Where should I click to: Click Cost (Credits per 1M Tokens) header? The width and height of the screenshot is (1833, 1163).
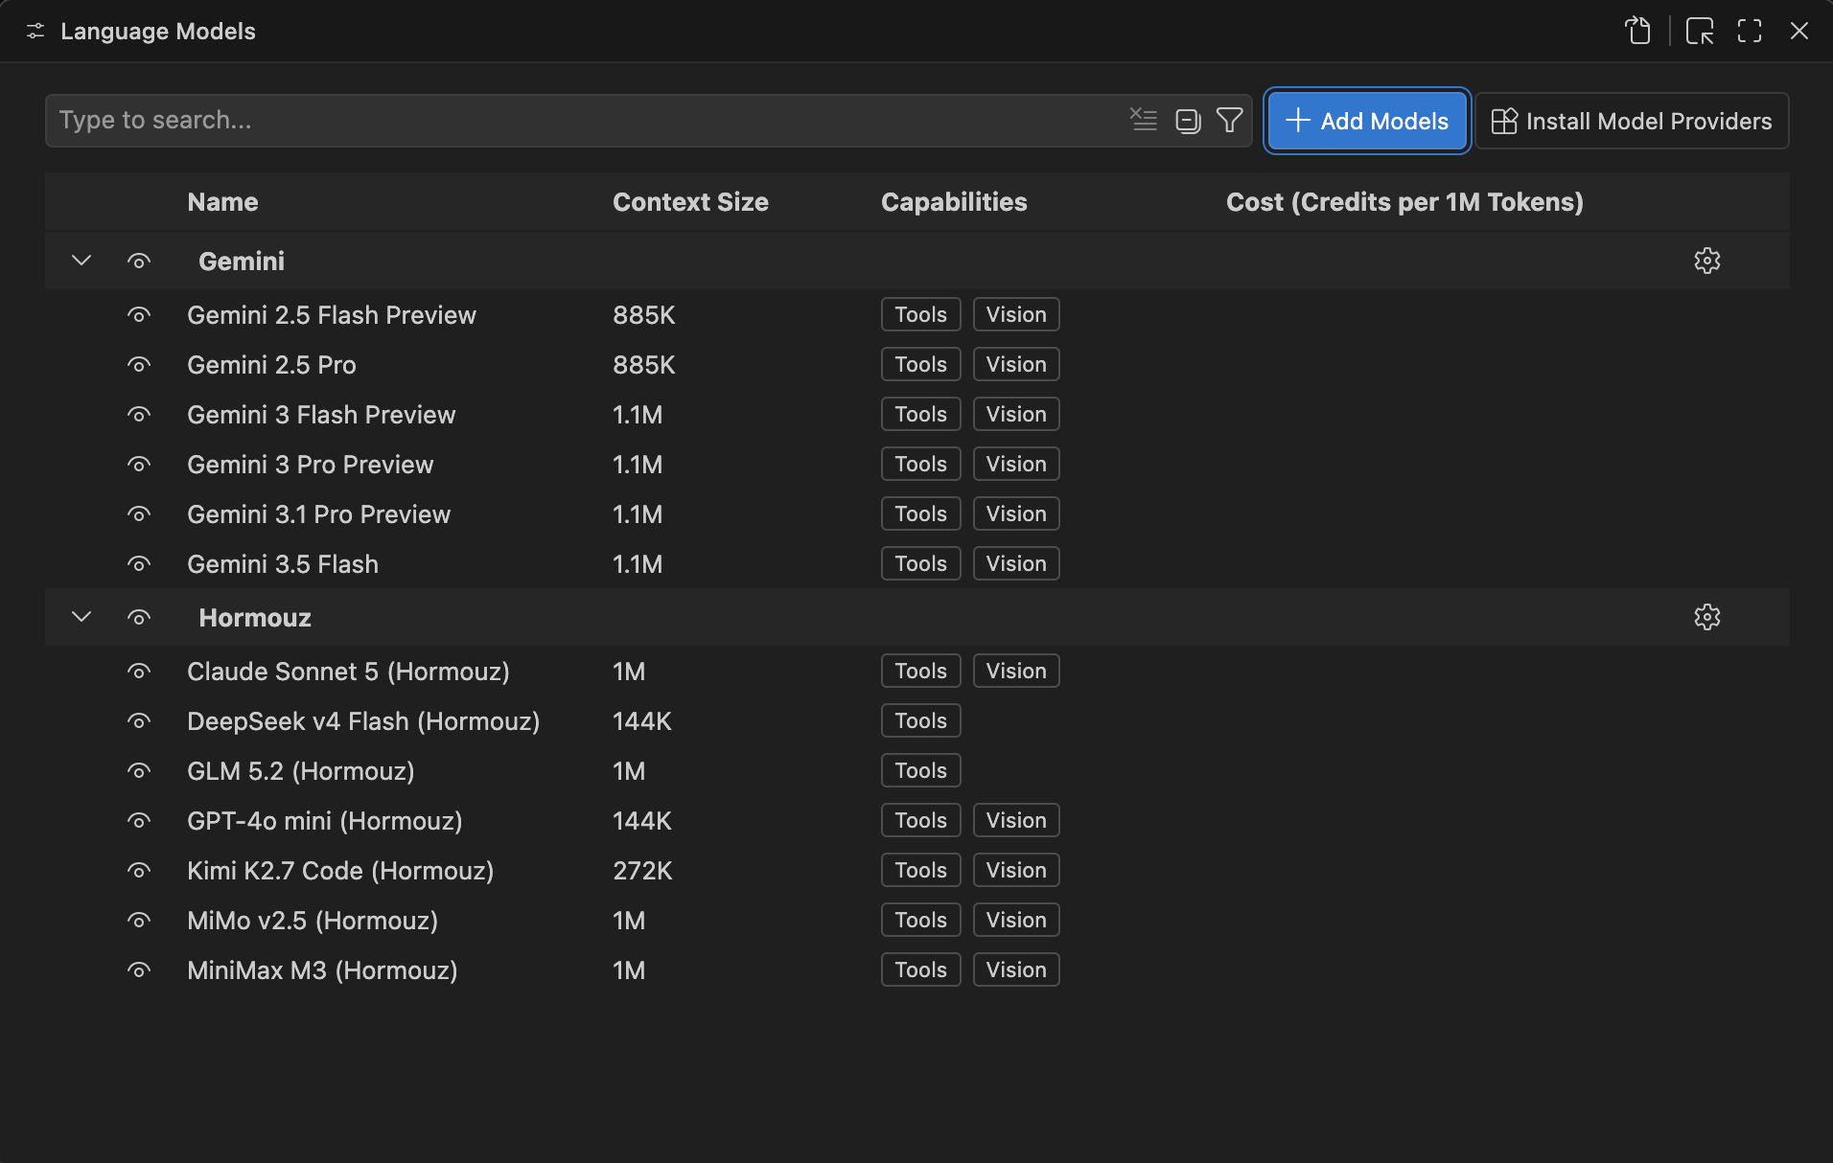1404,202
